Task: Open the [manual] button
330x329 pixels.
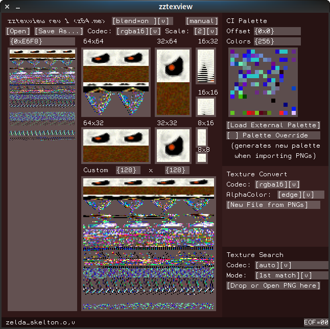Action: [x=202, y=21]
